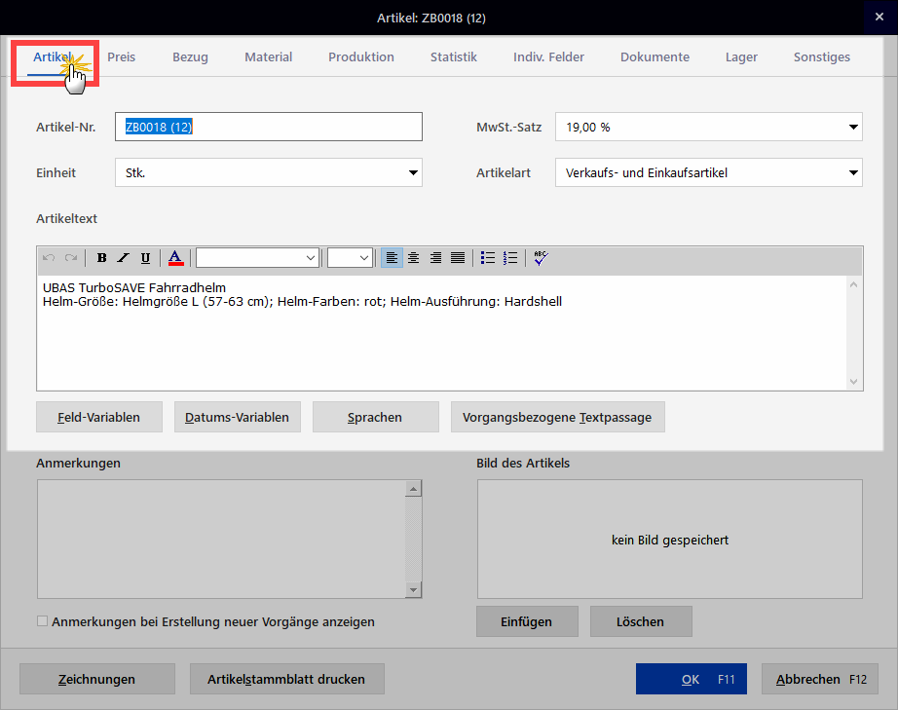898x710 pixels.
Task: Toggle bold formatting in Artikeltext
Action: tap(102, 258)
